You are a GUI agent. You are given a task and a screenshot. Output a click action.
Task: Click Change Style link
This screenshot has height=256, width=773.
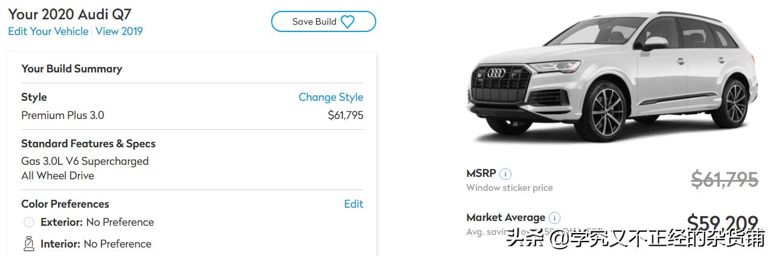[x=330, y=97]
